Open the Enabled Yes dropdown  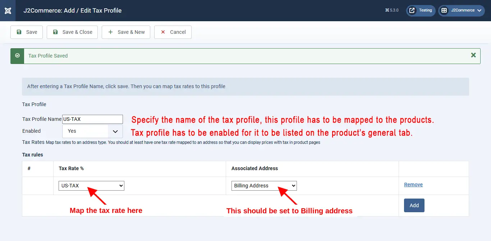92,131
